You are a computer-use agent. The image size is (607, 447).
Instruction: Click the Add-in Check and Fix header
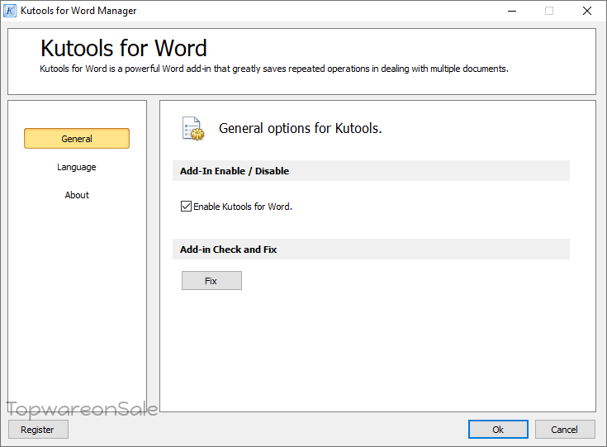coord(371,249)
